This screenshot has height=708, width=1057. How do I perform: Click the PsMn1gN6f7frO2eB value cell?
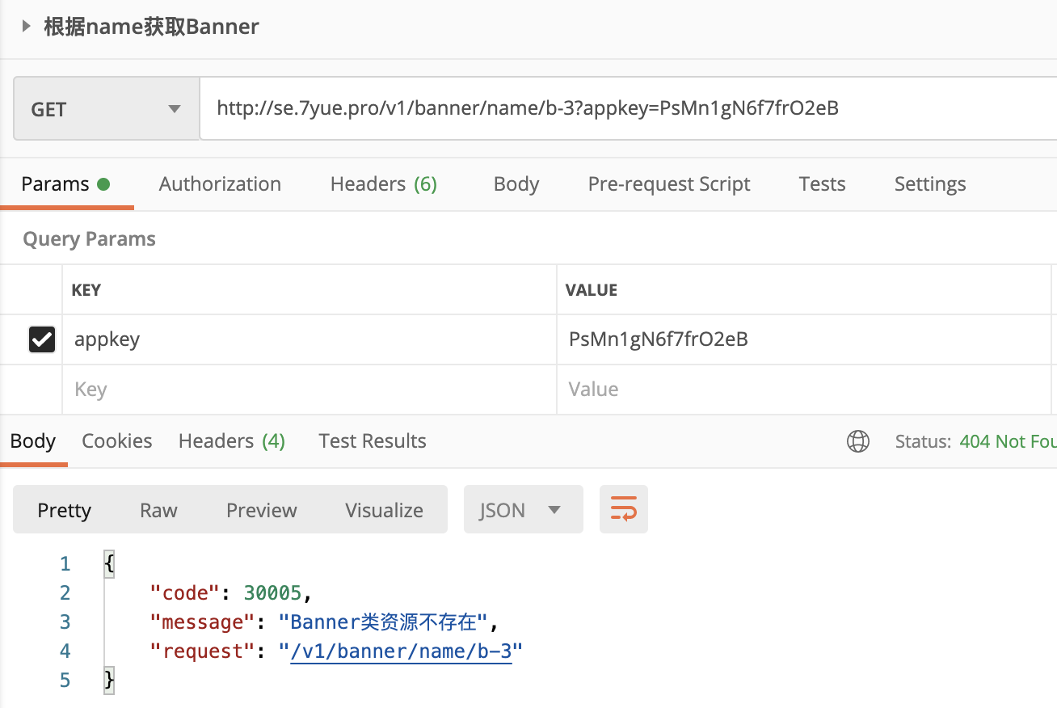pos(803,339)
